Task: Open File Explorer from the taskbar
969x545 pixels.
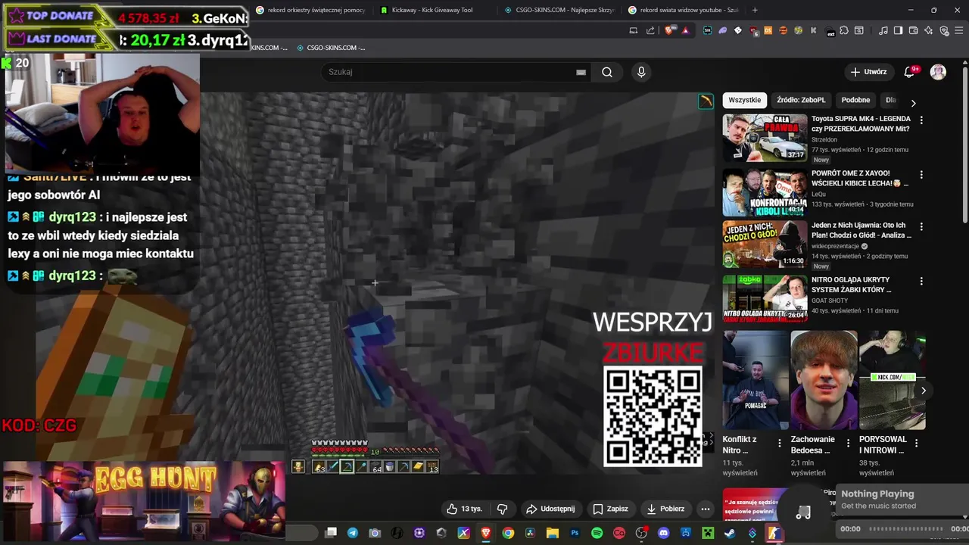Action: tap(553, 533)
